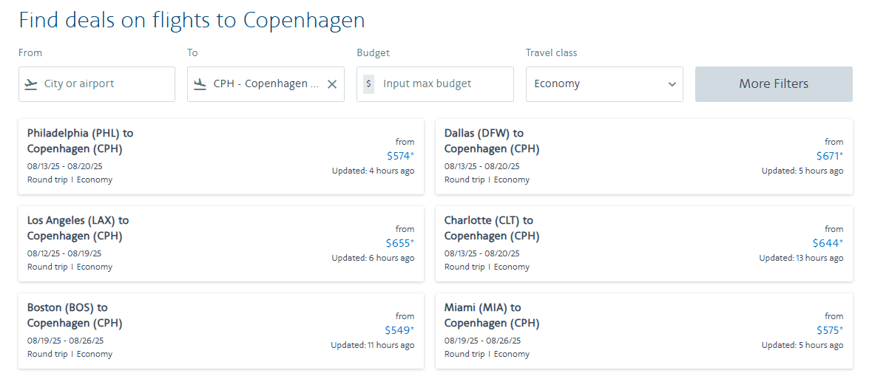Click the $575 Miami fare price
The width and height of the screenshot is (875, 379).
(x=829, y=330)
